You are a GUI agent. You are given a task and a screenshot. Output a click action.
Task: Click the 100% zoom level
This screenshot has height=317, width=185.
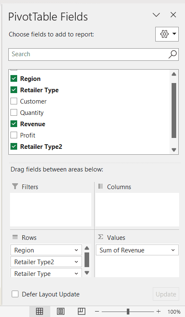(174, 312)
